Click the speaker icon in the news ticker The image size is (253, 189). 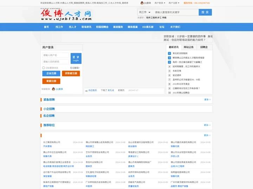tap(86, 91)
